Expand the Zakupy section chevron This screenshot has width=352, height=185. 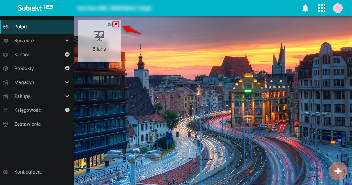67,96
